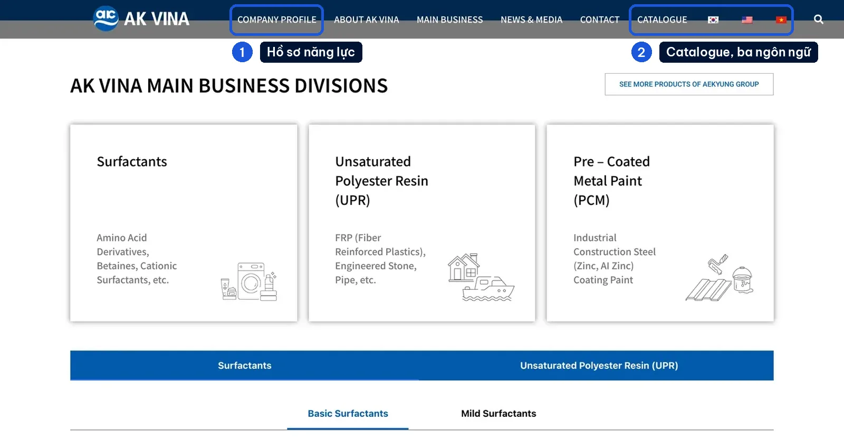Go to the Contact page
This screenshot has height=439, width=844.
600,19
